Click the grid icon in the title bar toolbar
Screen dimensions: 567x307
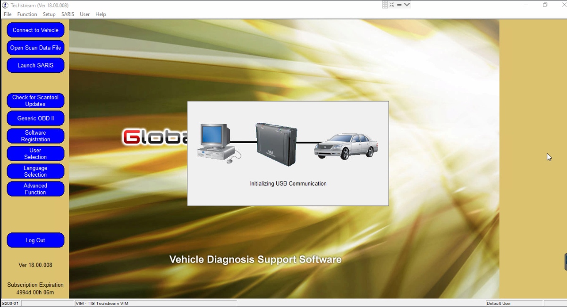(x=384, y=4)
